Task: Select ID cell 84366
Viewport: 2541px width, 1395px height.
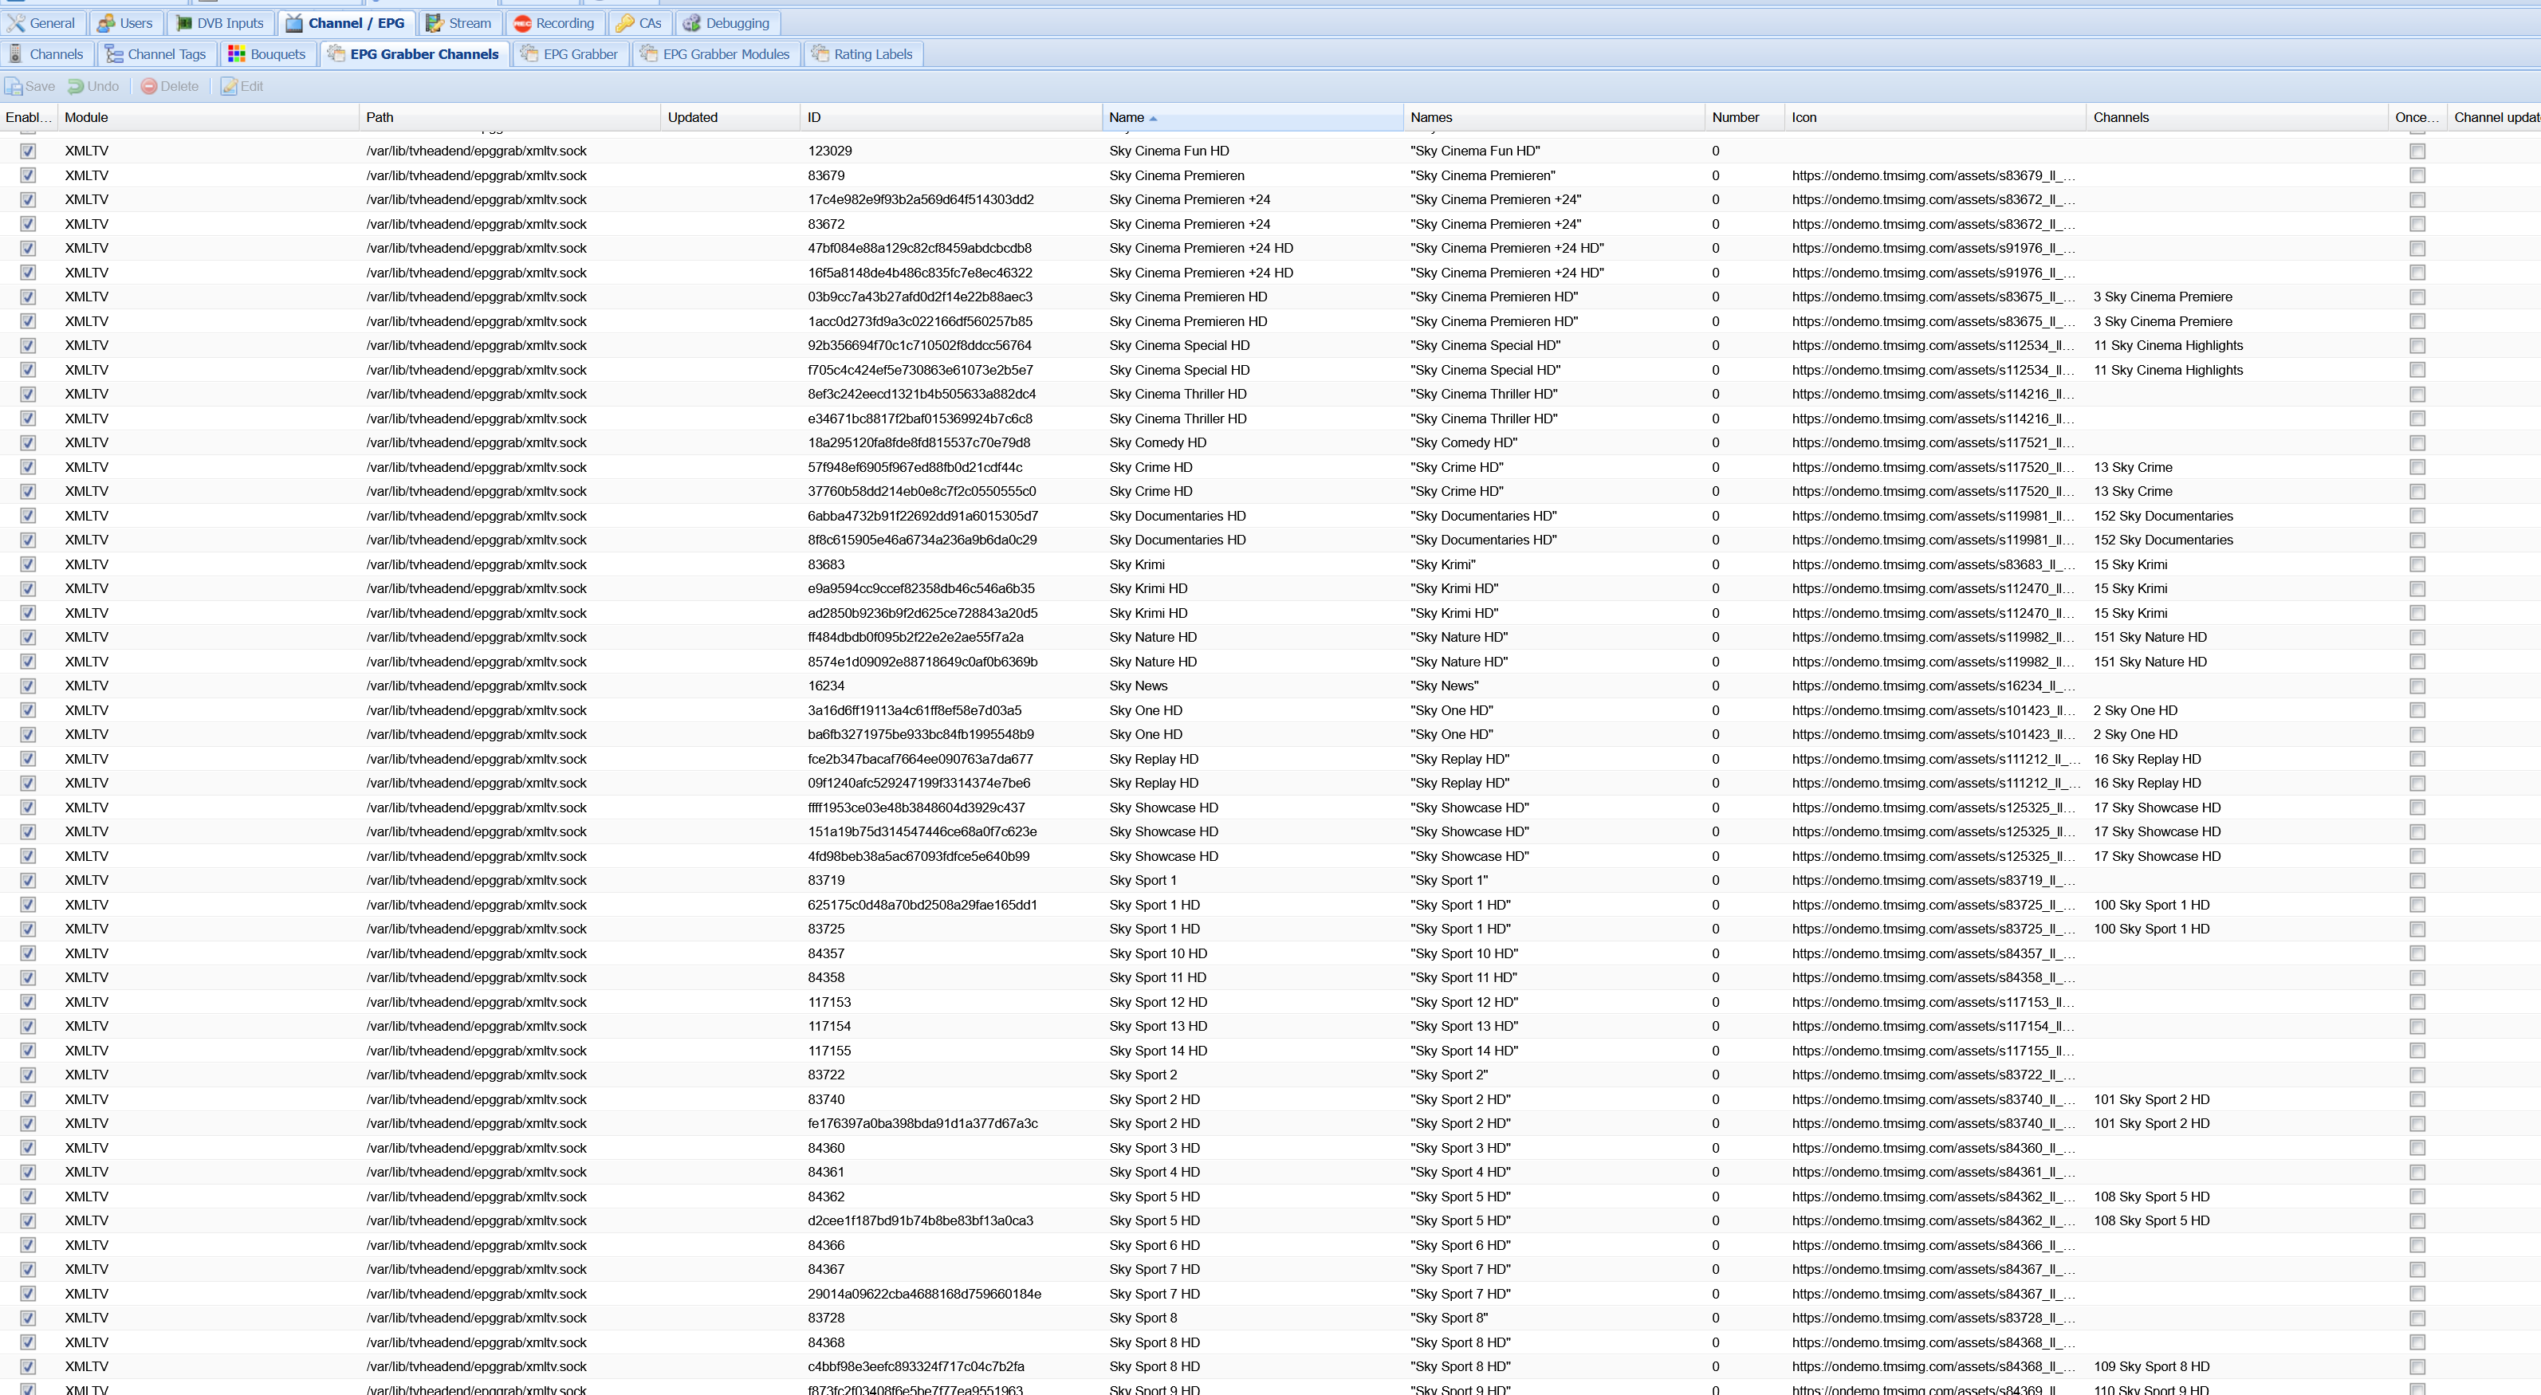Action: click(951, 1245)
